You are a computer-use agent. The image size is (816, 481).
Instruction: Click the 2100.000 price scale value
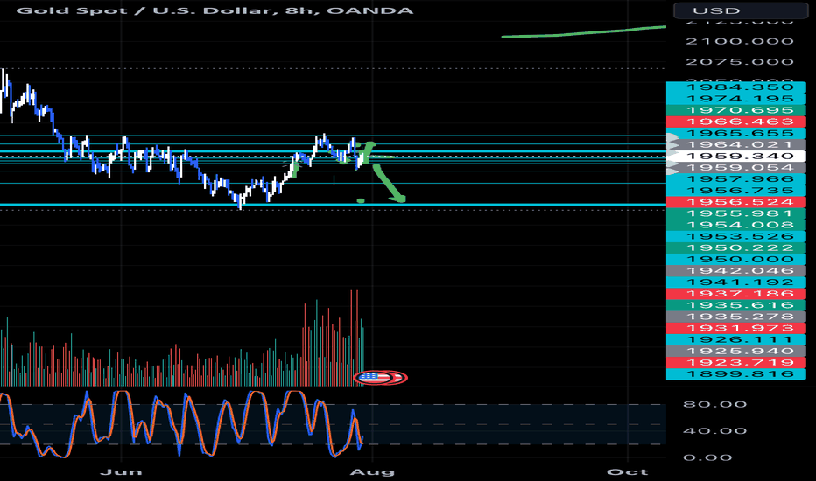[740, 41]
